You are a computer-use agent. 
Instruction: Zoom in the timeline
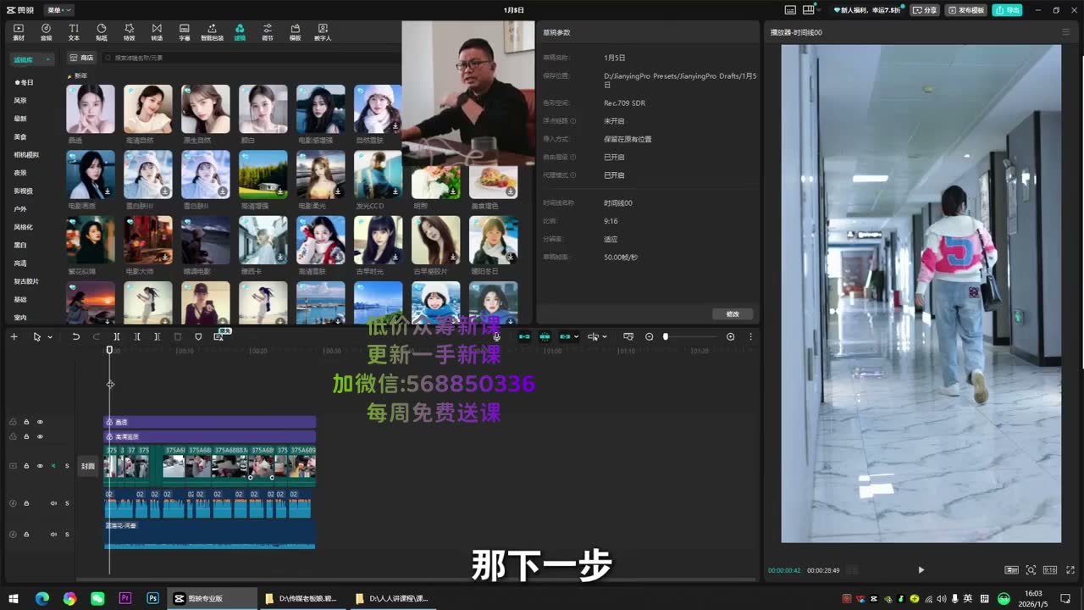[731, 336]
